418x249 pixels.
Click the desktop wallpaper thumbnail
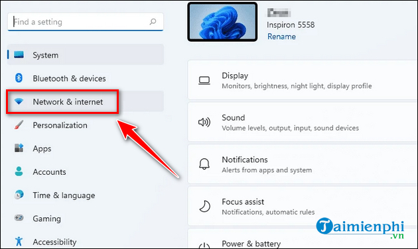tap(222, 22)
